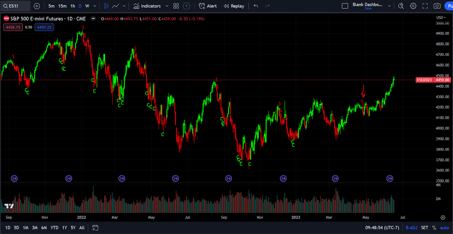Viewport: 453px width, 234px height.
Task: Enter fullscreen mode
Action: (x=425, y=6)
